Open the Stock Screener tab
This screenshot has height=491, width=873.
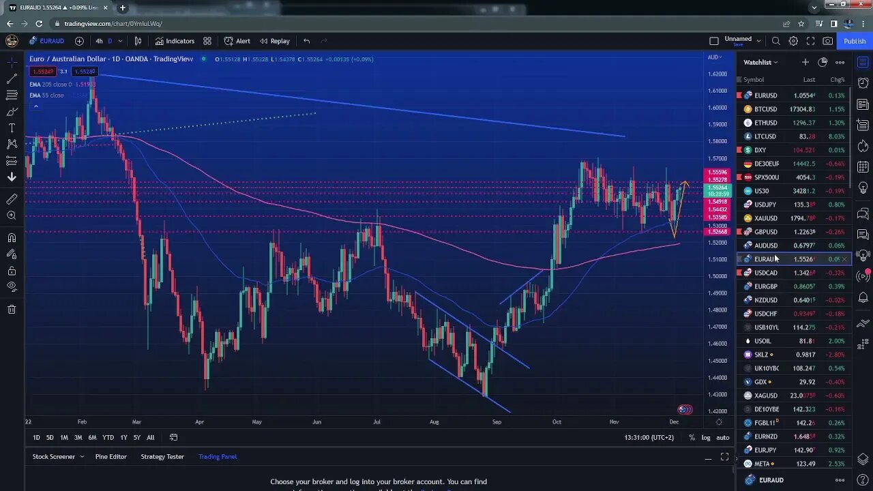click(53, 456)
